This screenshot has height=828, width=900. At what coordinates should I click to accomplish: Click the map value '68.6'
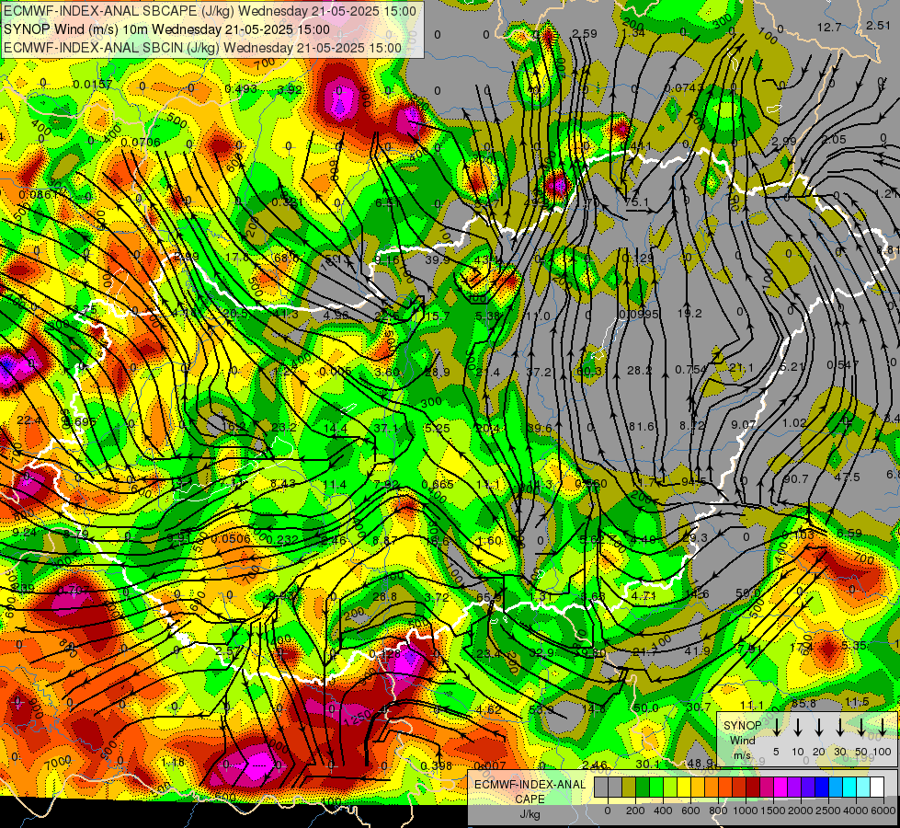point(286,258)
